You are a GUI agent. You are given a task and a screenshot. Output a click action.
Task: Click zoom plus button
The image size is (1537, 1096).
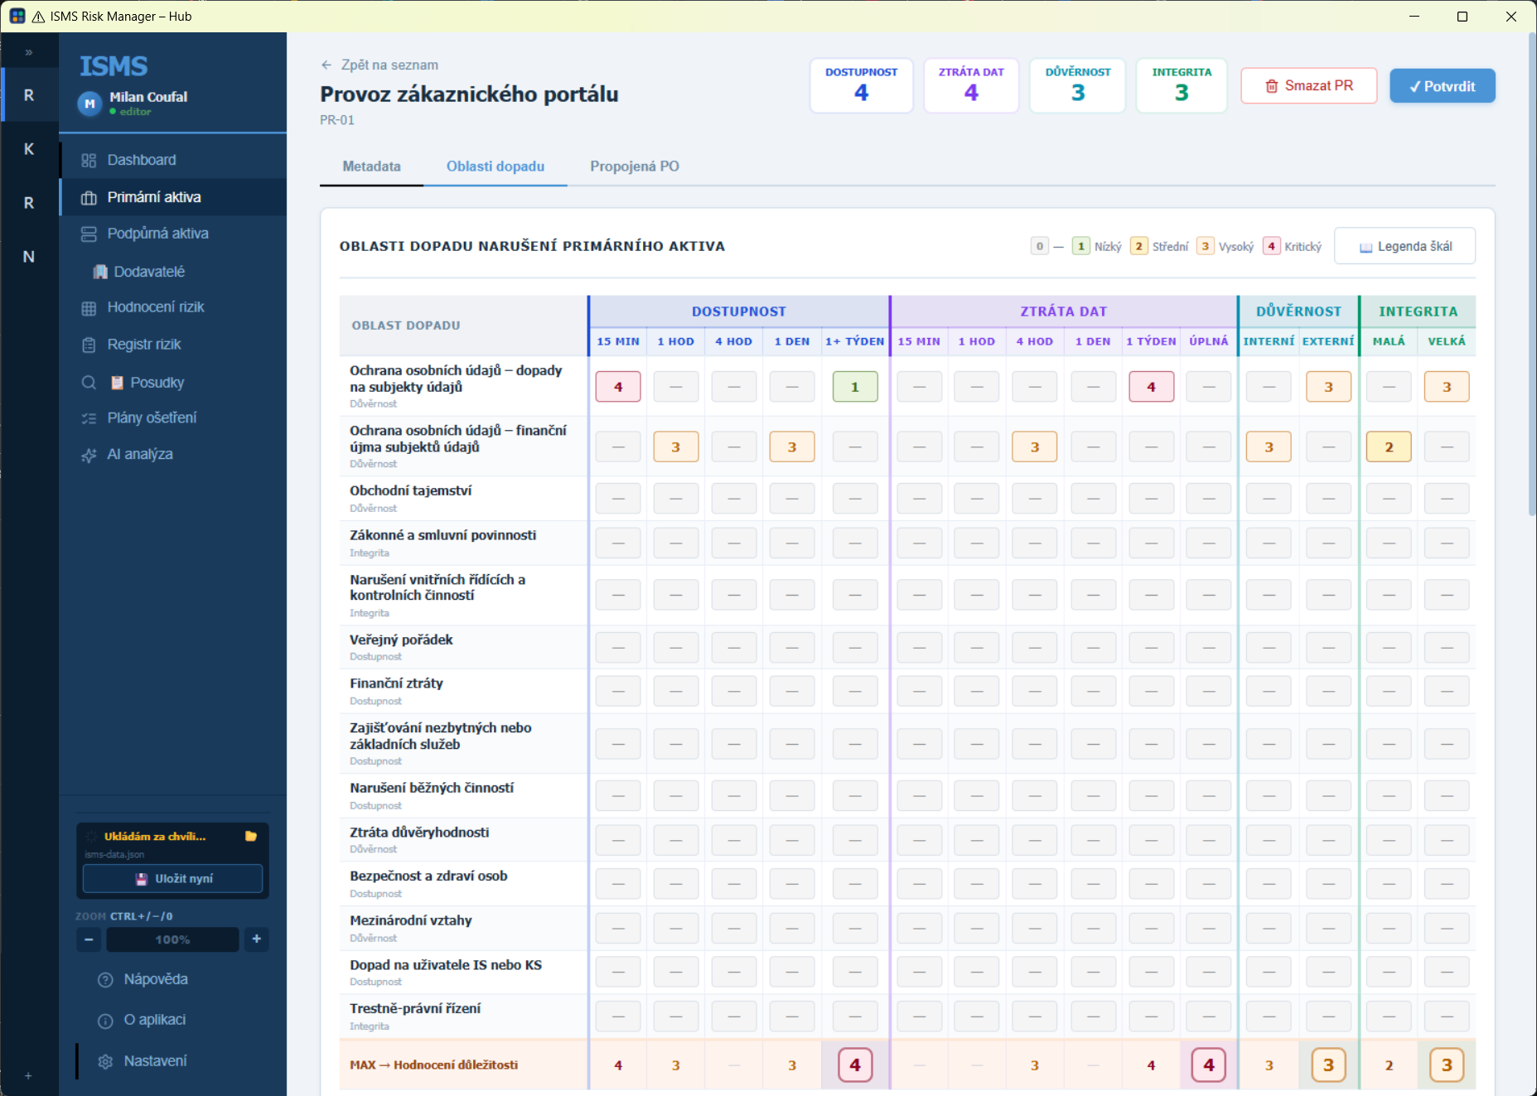(x=257, y=939)
